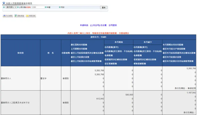The width and height of the screenshot is (197, 115).
Task: Click 身份別備註：兼總經理 note
Action: click(185, 88)
